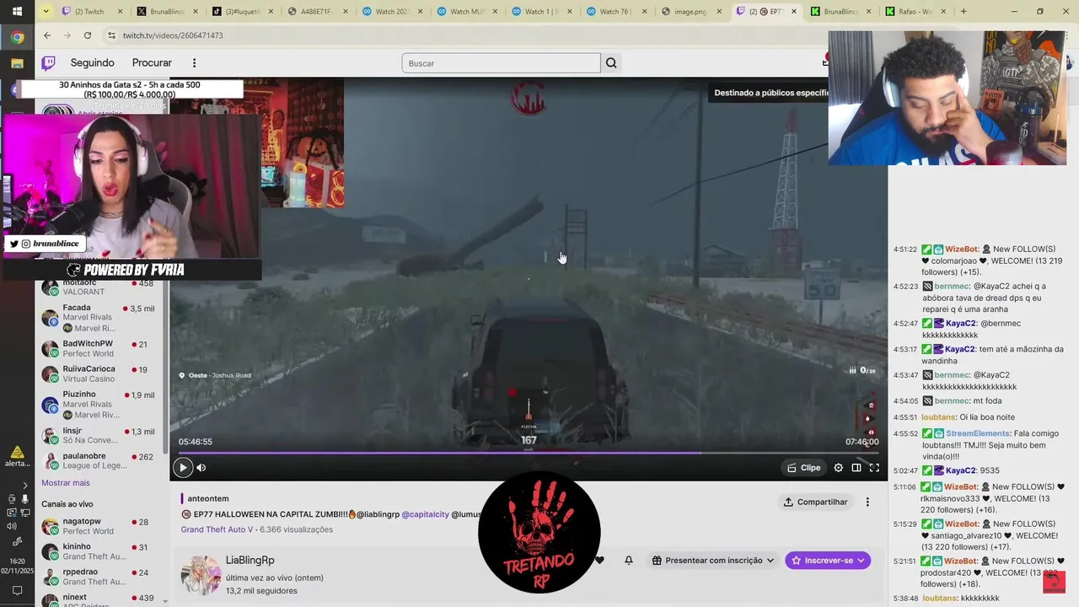Open the browser tab search dropdown
Viewport: 1079px width, 607px height.
click(x=46, y=12)
